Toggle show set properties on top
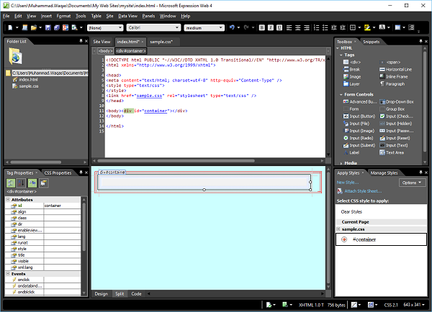 (x=32, y=184)
